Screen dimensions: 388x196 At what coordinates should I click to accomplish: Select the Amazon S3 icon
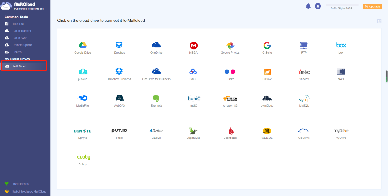pyautogui.click(x=230, y=99)
